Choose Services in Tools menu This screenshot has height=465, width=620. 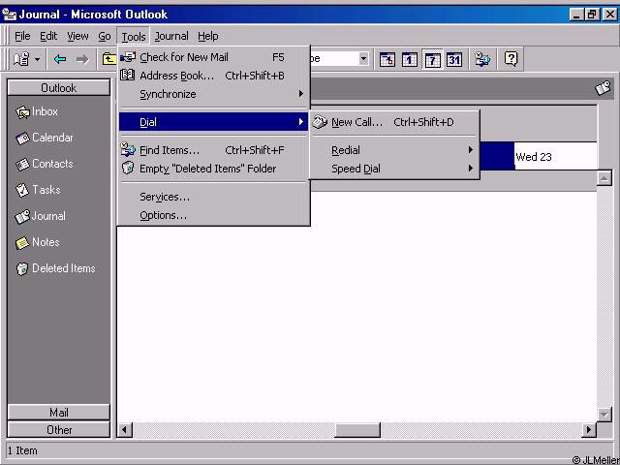tap(213, 197)
